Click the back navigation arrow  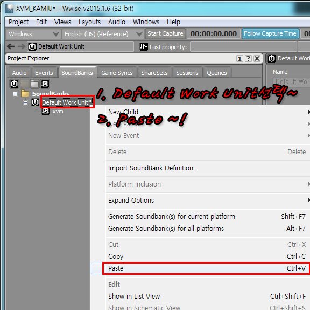click(x=11, y=46)
